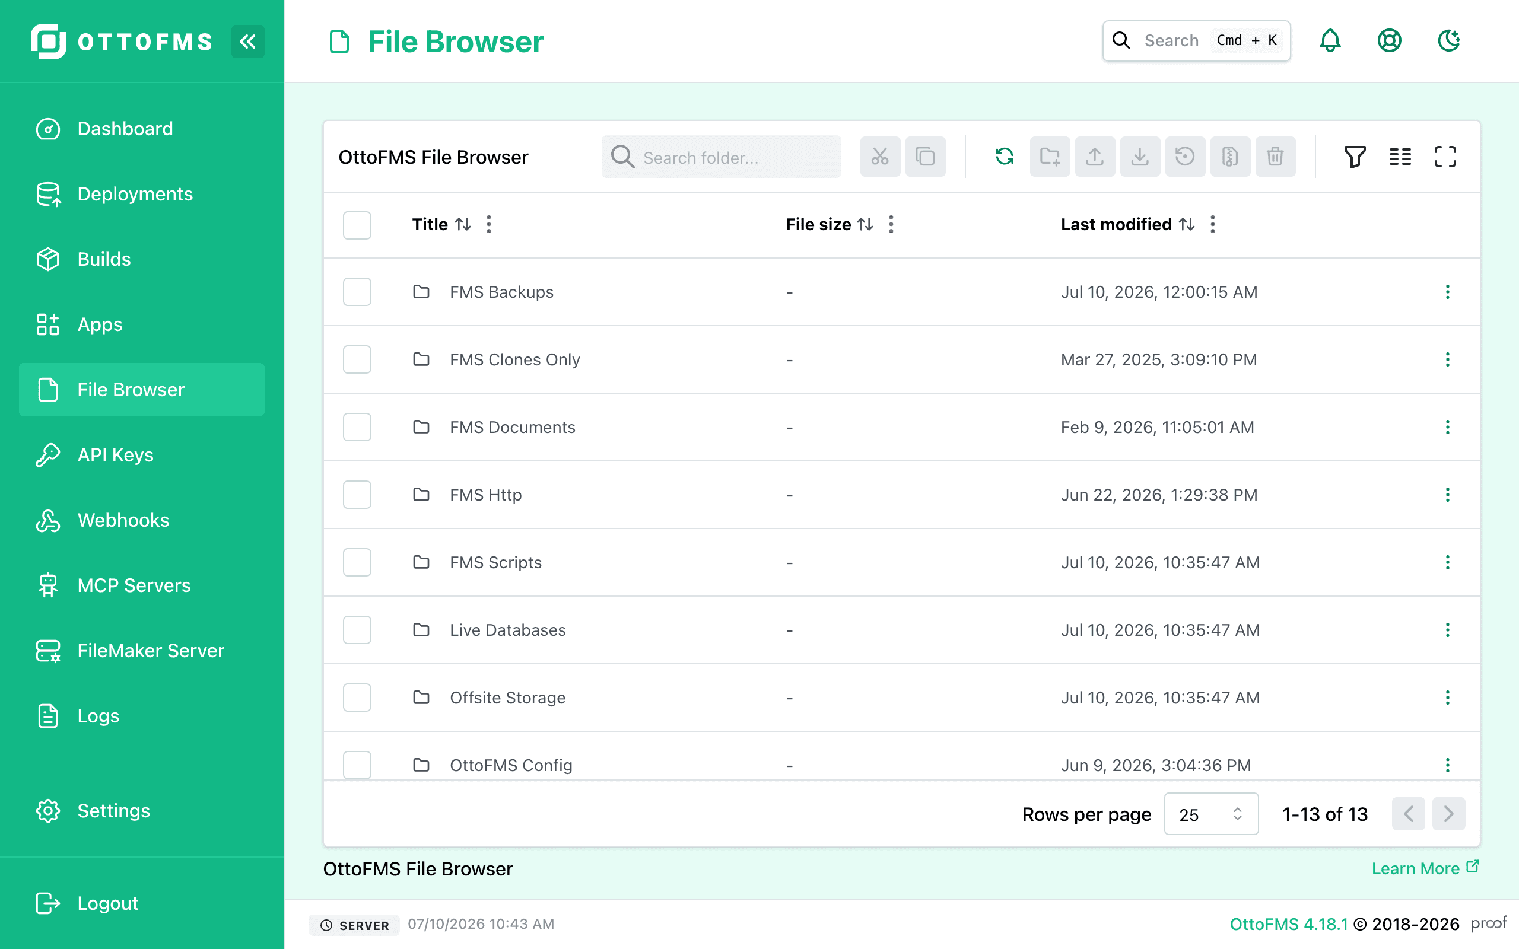Viewport: 1519px width, 949px height.
Task: Select all rows checkbox in header
Action: (x=357, y=225)
